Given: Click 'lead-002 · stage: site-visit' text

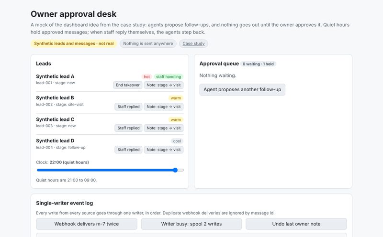Looking at the screenshot, I should 60,104.
